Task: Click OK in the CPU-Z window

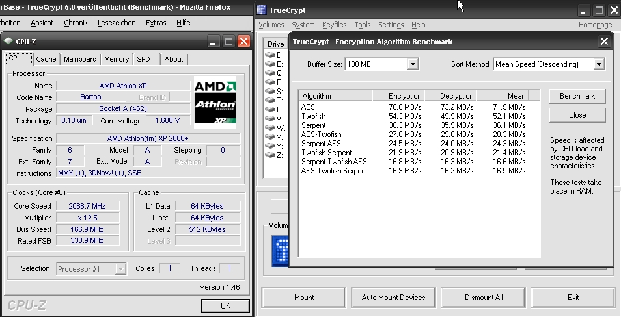Action: click(x=225, y=305)
